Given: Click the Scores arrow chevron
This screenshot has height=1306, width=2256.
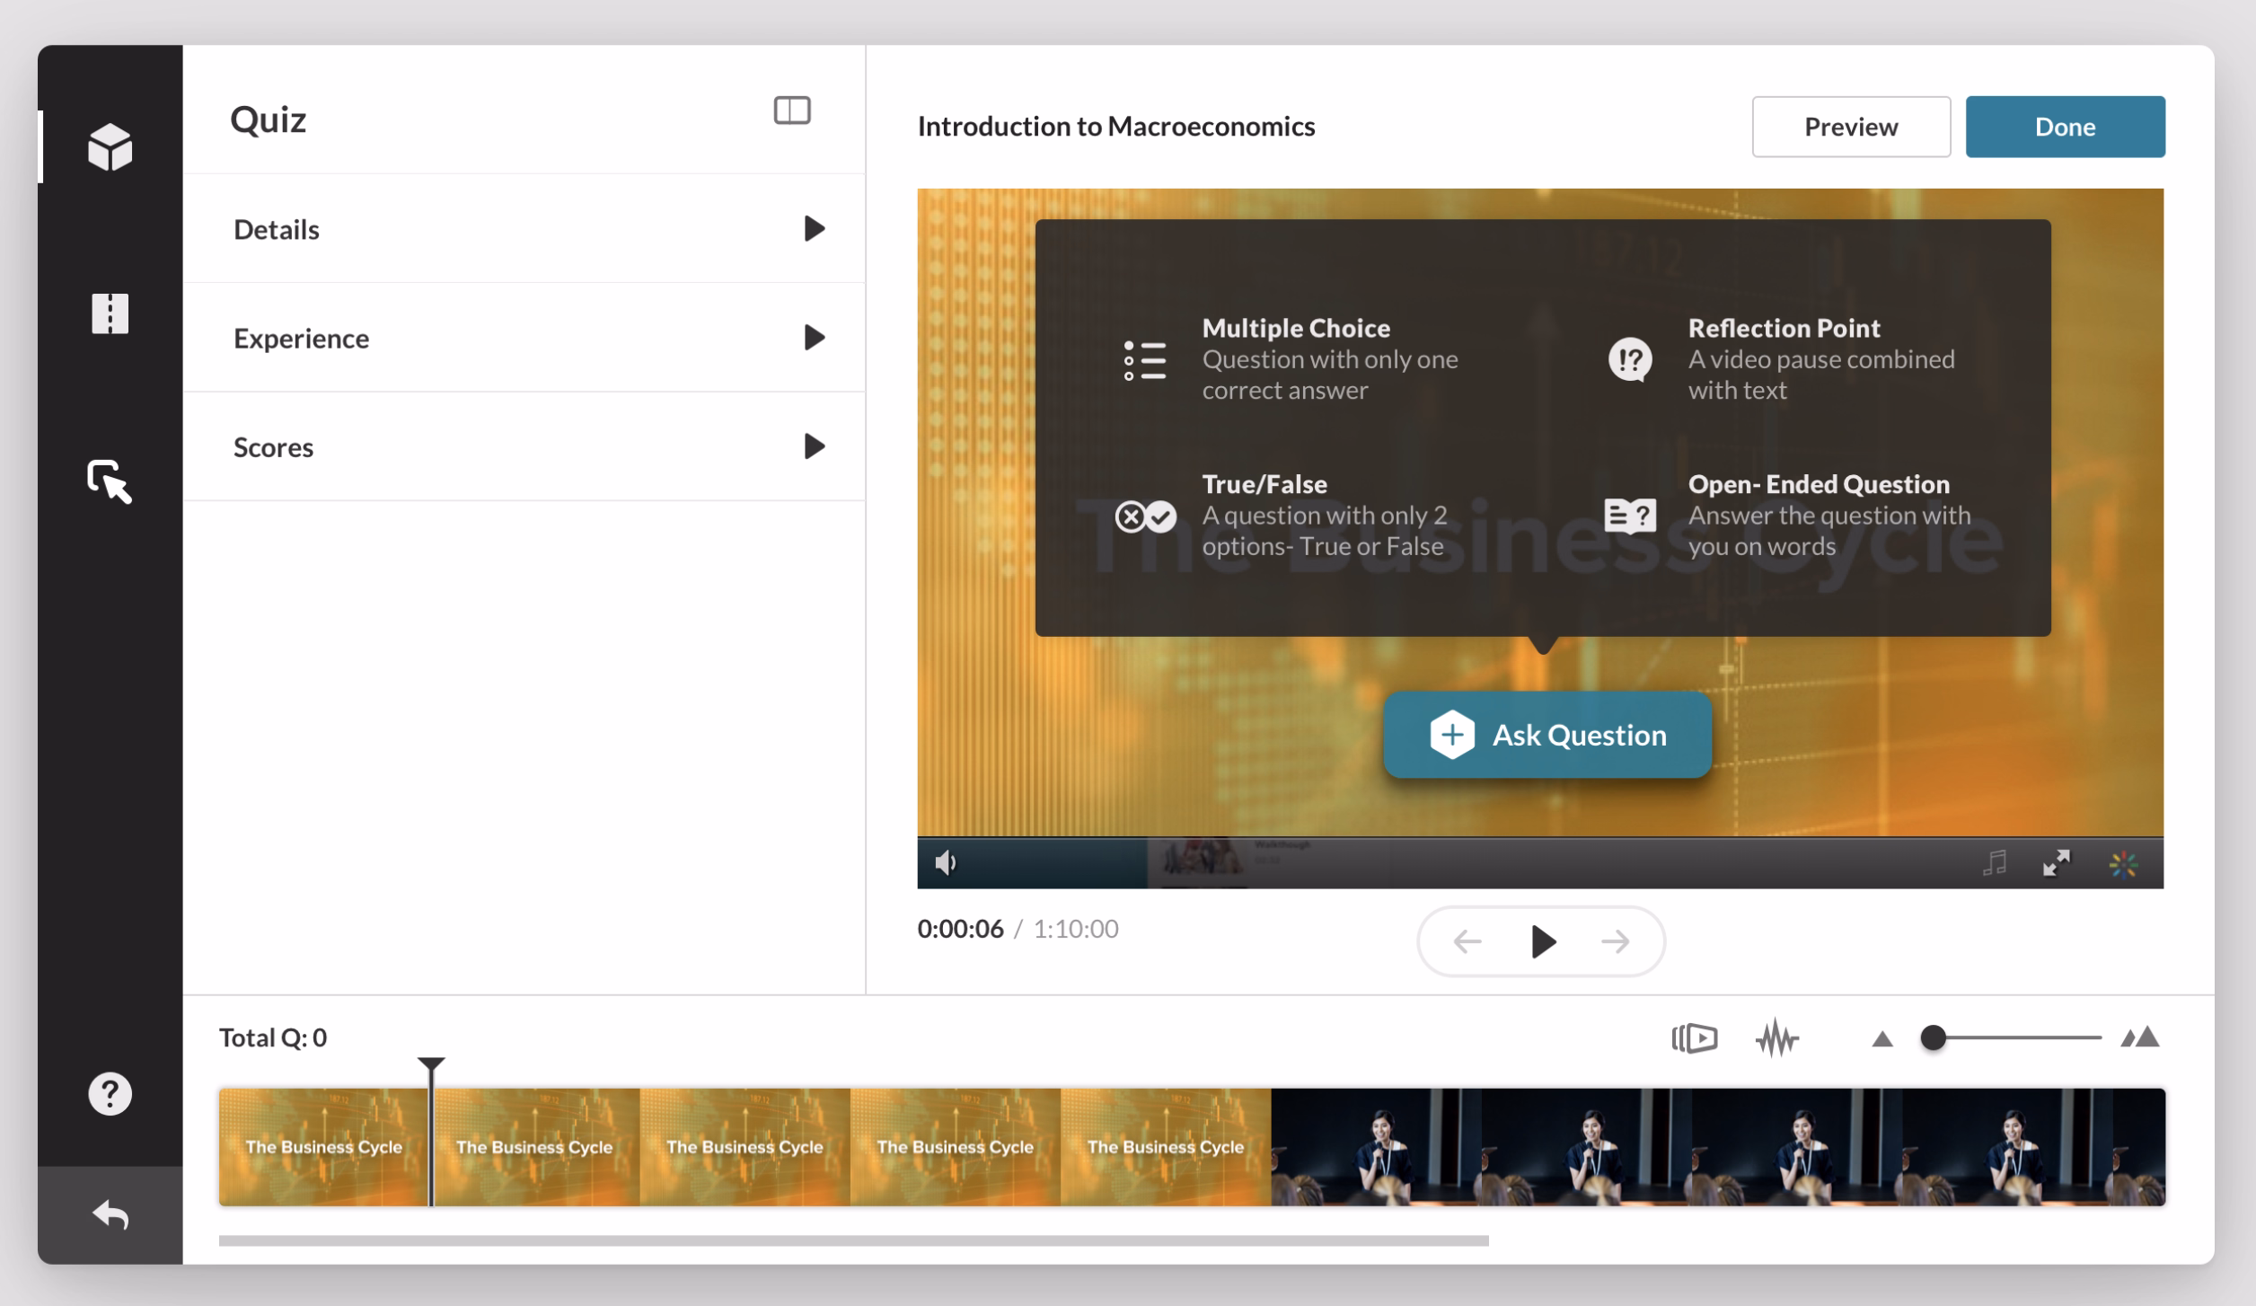Looking at the screenshot, I should (814, 446).
